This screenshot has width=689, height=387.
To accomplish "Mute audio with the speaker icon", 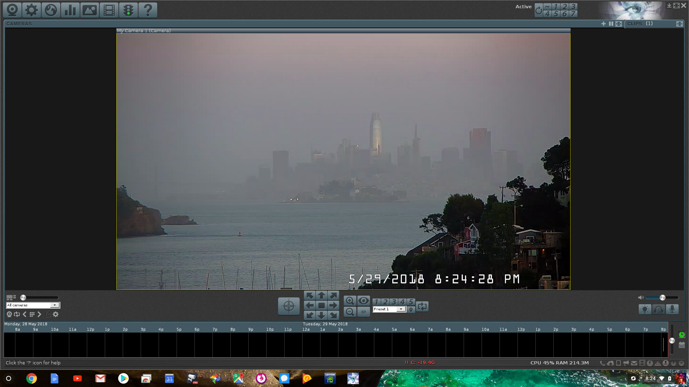I will tap(641, 297).
